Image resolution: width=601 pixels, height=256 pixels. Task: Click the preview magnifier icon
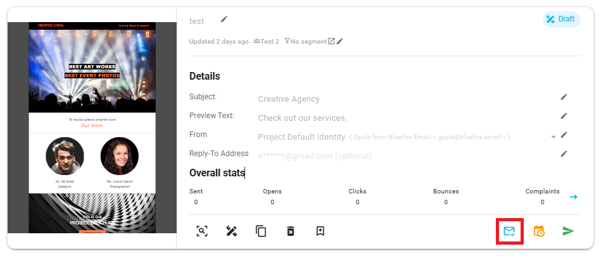202,231
